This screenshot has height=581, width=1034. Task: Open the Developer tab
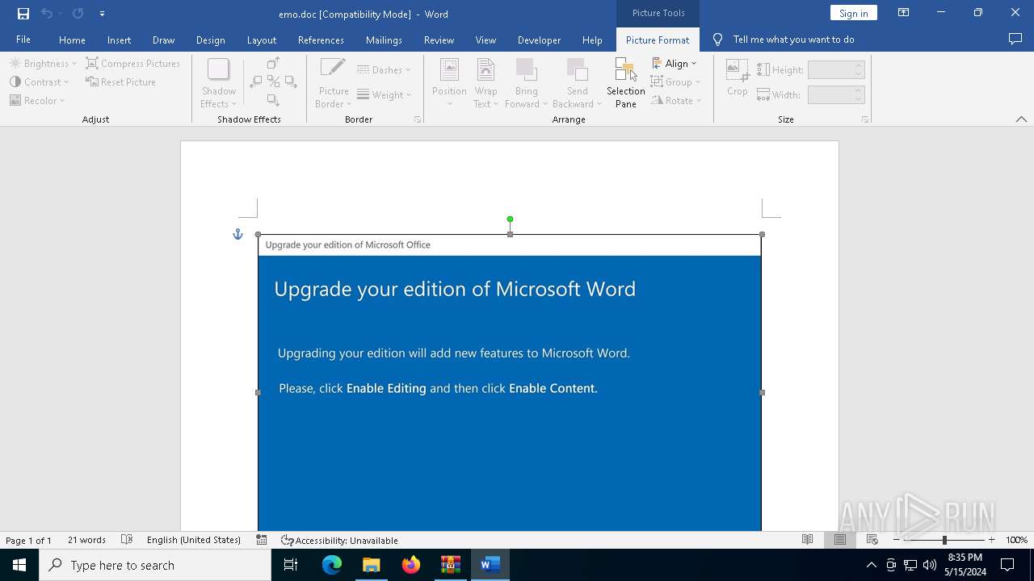539,40
